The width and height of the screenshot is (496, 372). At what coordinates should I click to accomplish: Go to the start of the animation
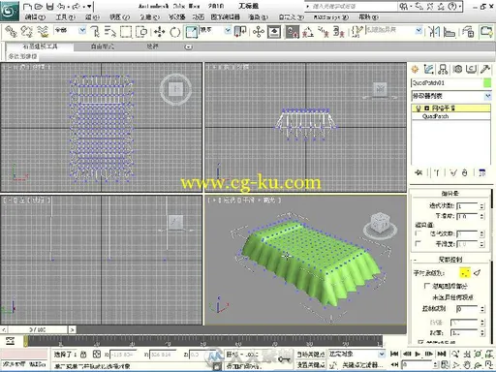coord(394,354)
